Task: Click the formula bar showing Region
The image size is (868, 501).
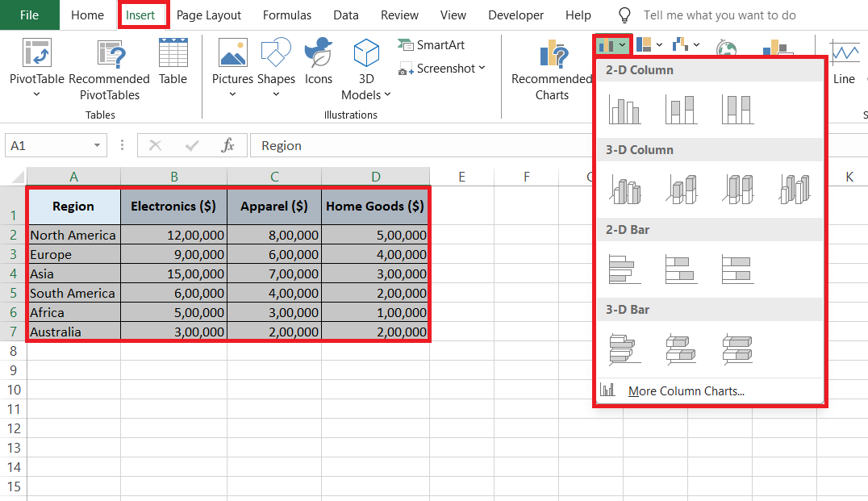Action: 421,145
